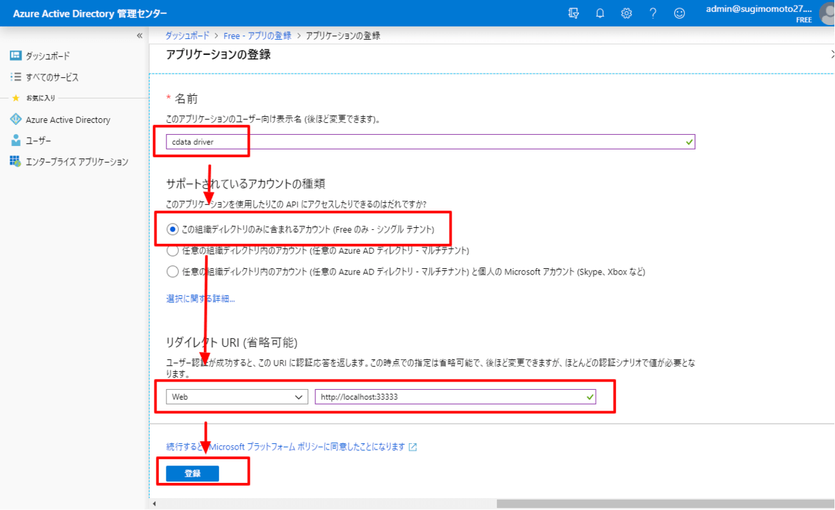Image resolution: width=835 pixels, height=510 pixels.
Task: Open the 選択に関する詳細 link
Action: (200, 299)
